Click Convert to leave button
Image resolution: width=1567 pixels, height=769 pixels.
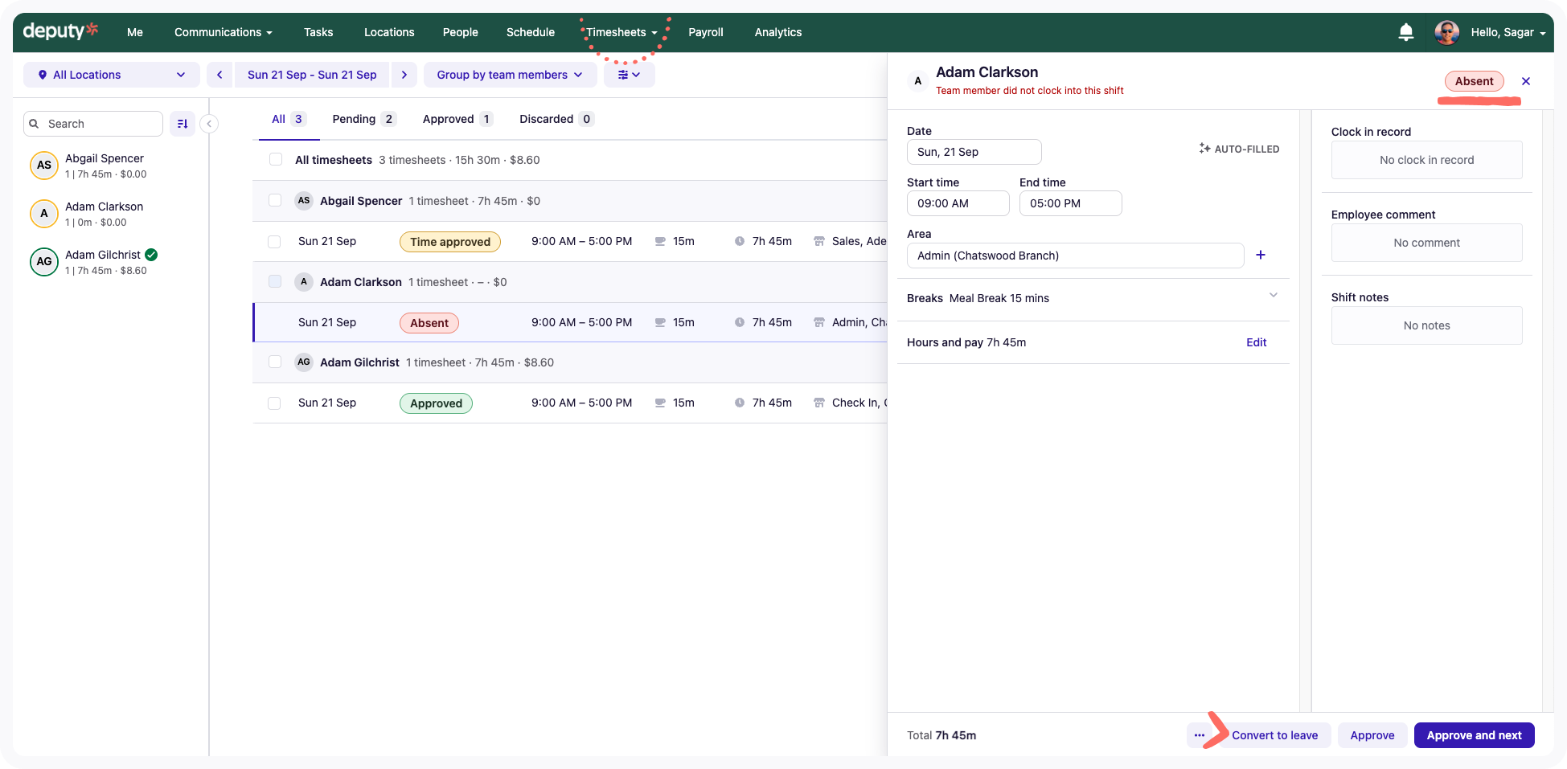click(x=1274, y=735)
